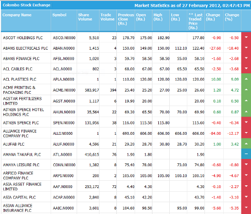
Task: Select the ABANS FINANCE PLC company name
Action: 21,59
